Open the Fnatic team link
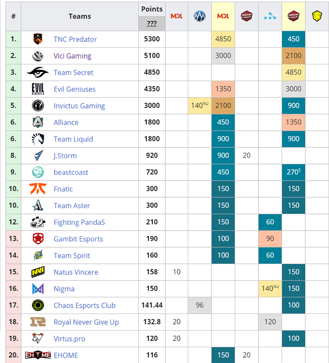 click(x=63, y=189)
